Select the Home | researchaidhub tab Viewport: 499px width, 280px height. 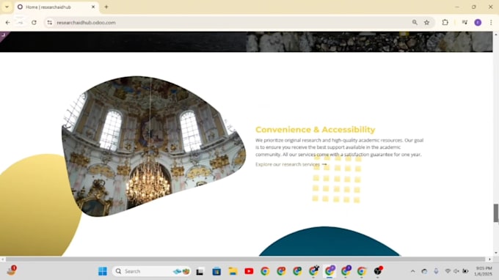click(x=57, y=7)
